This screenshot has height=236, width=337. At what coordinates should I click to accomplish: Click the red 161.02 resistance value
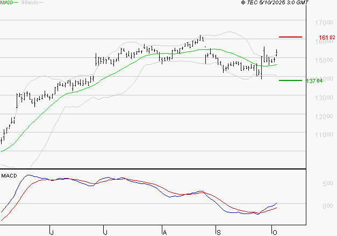pyautogui.click(x=327, y=38)
